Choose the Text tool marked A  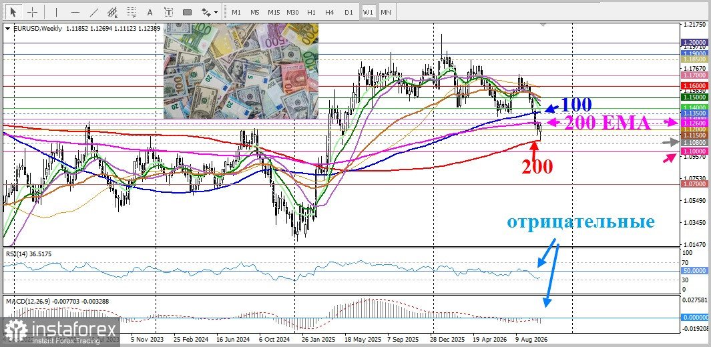[x=150, y=12]
